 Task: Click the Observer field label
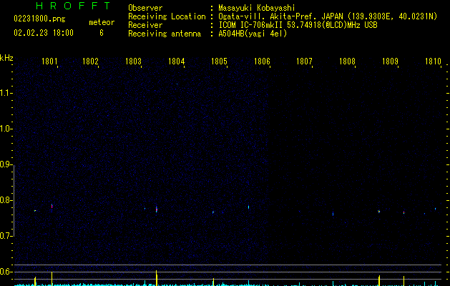[145, 8]
